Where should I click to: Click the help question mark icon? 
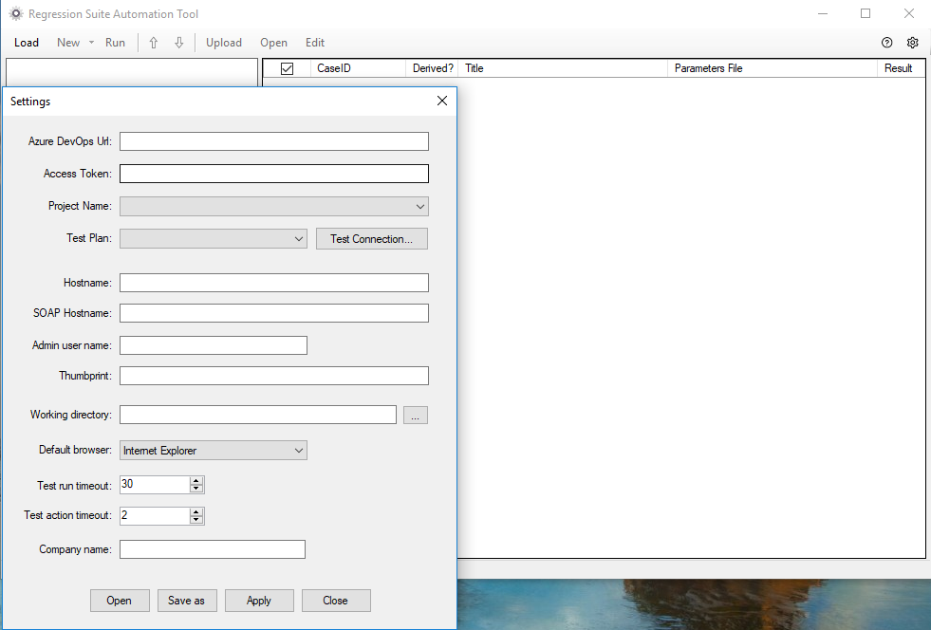(x=886, y=43)
